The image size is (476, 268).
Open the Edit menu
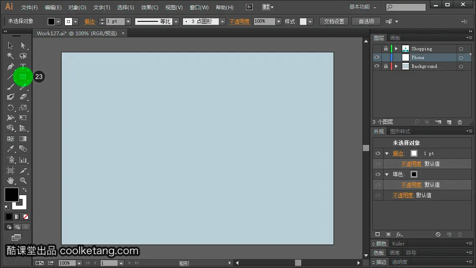[53, 7]
